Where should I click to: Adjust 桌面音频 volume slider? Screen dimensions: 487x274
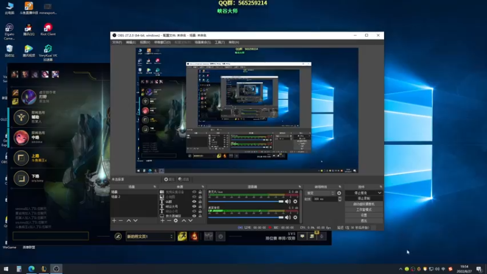pos(246,217)
